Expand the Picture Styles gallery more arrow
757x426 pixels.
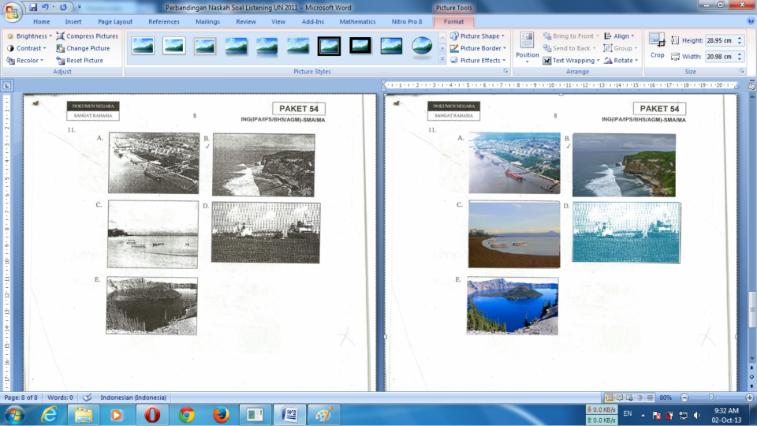(x=442, y=59)
